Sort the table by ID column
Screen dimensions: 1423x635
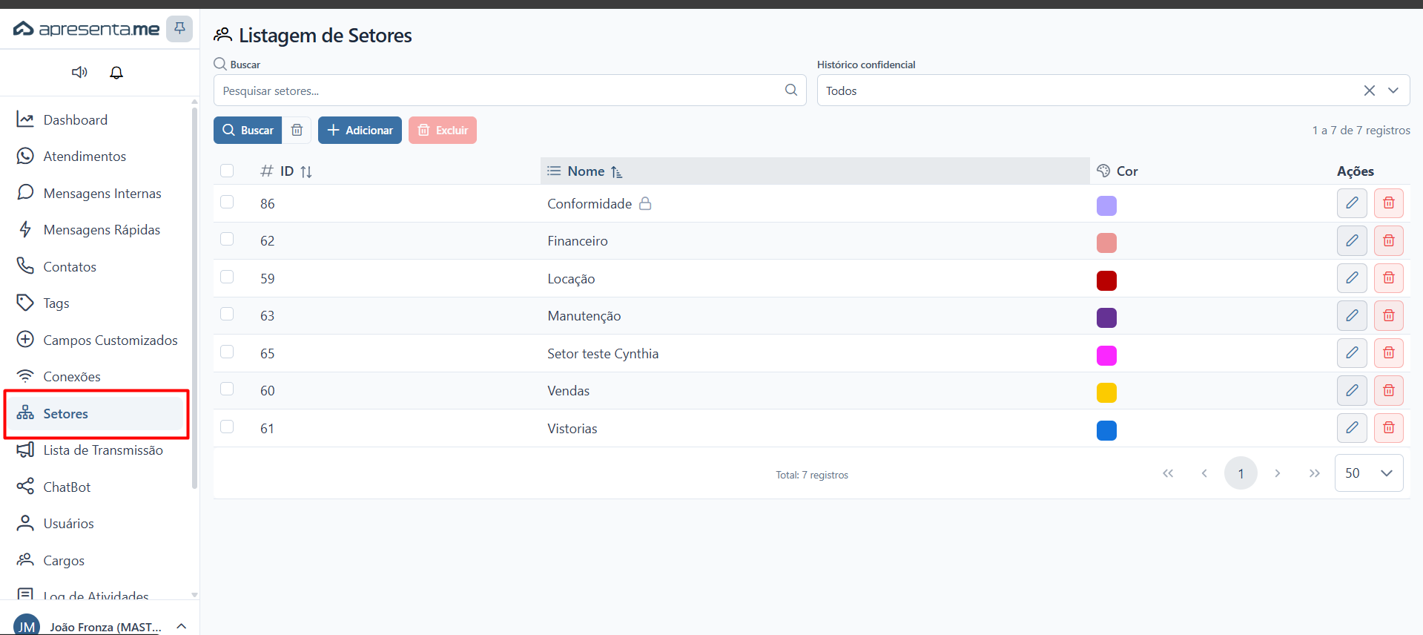point(306,171)
